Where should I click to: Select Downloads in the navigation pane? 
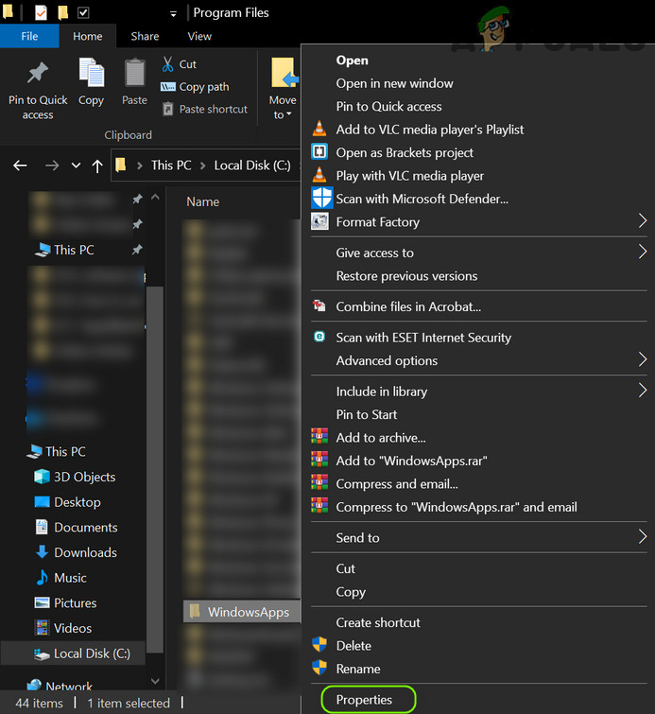pos(85,552)
